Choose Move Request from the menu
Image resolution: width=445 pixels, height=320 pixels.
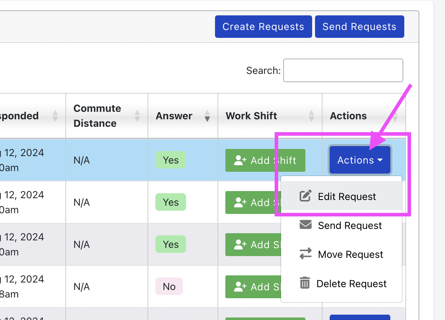tap(341, 254)
